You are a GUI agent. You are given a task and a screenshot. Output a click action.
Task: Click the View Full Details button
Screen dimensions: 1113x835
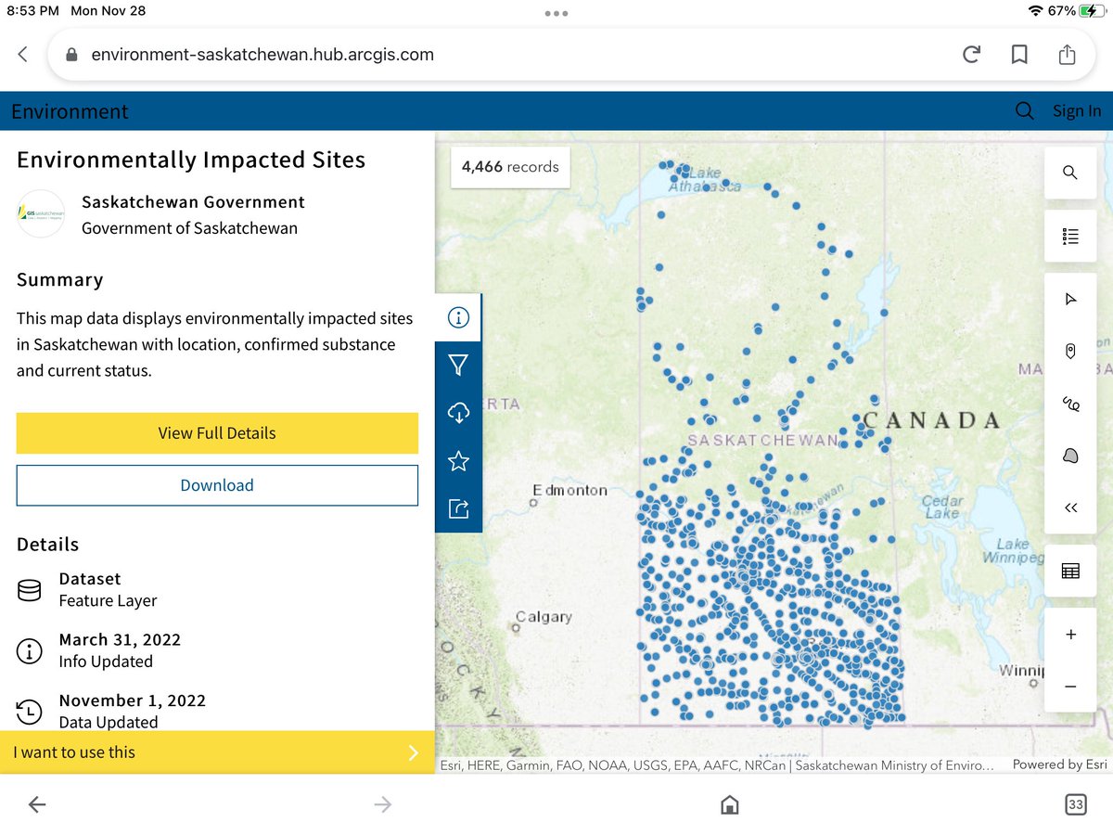click(217, 433)
